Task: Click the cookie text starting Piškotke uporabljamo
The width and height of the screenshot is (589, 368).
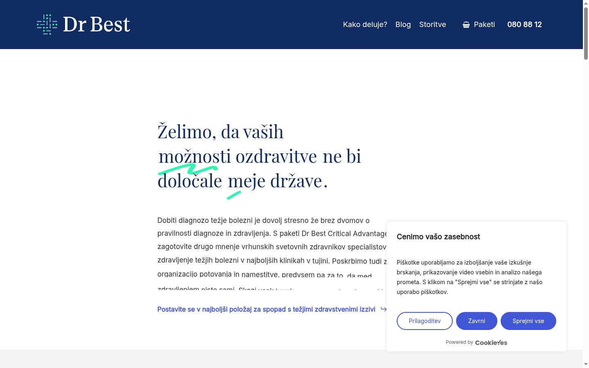Action: coord(470,277)
